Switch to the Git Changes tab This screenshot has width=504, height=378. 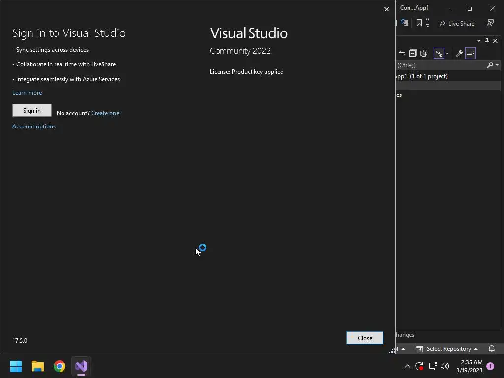[405, 335]
